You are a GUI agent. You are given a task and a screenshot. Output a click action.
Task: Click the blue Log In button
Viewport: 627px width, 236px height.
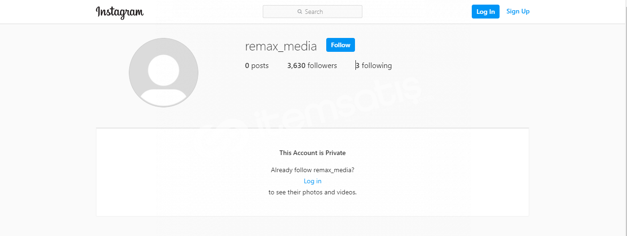click(x=486, y=12)
